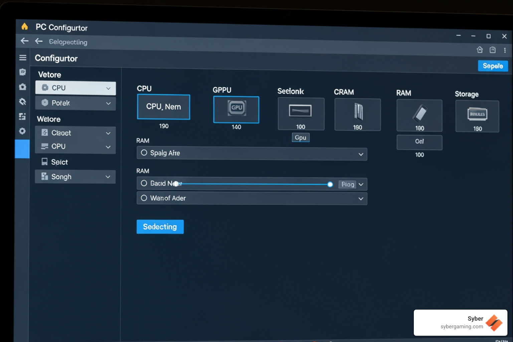Click the highlighted blue sidebar item

[22, 149]
